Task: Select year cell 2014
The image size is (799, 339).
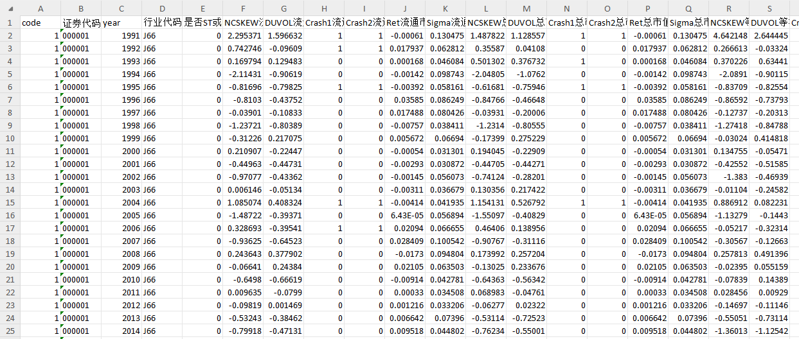Action: pos(121,331)
